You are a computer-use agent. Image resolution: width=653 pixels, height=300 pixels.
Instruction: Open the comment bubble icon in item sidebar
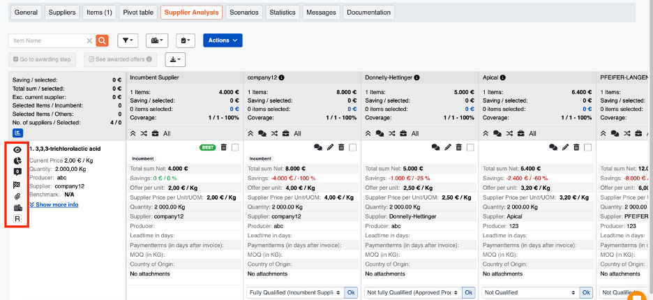click(17, 172)
